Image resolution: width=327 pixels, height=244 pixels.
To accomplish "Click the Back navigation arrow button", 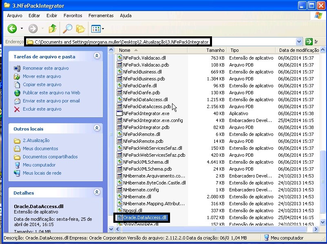I will pos(12,29).
